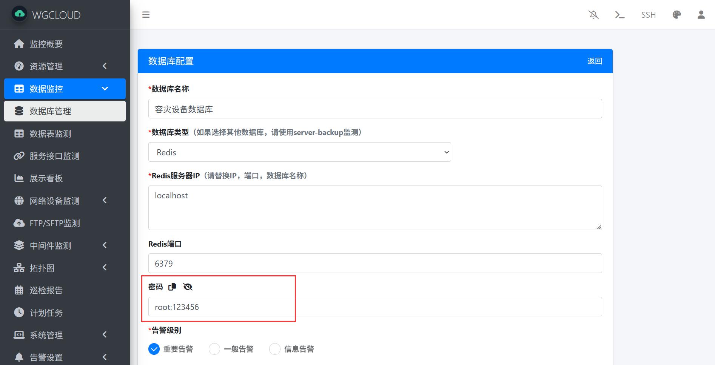This screenshot has width=715, height=365.
Task: Open the 计划任务 menu item
Action: click(65, 313)
